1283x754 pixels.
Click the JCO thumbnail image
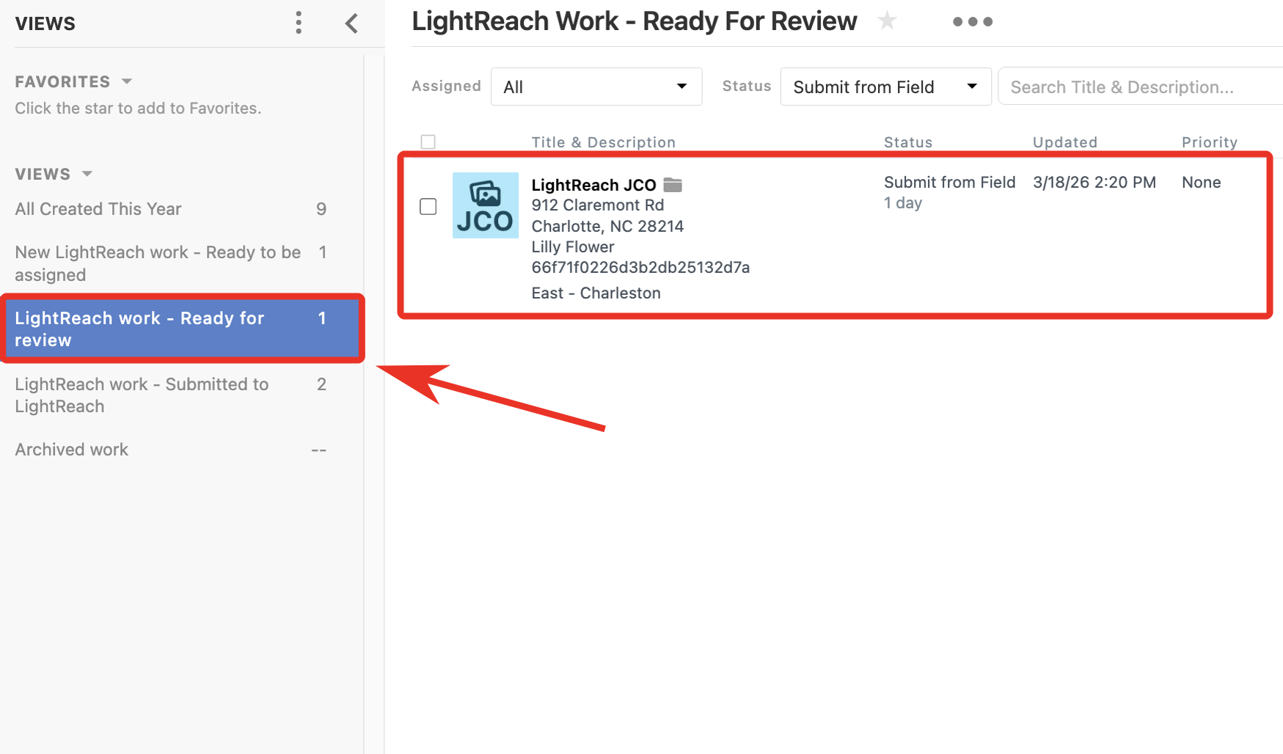click(486, 205)
